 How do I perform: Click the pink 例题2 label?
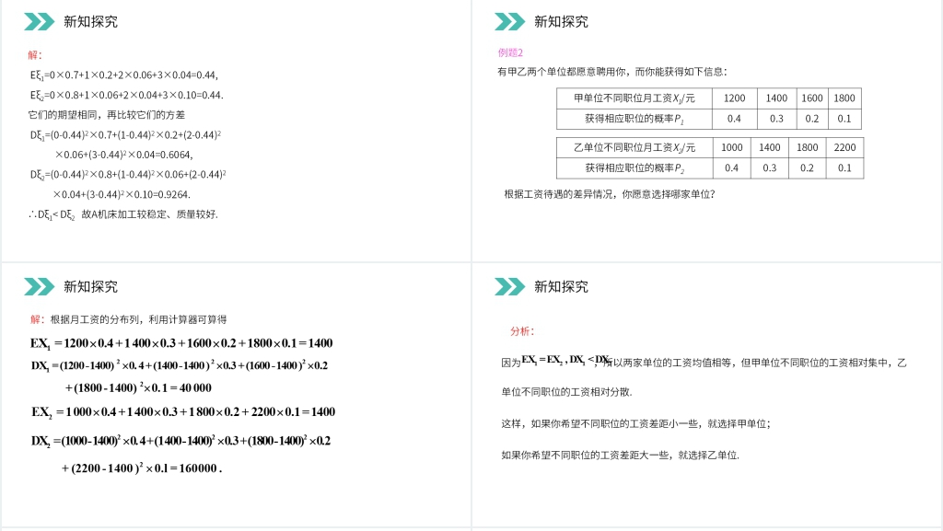click(510, 52)
